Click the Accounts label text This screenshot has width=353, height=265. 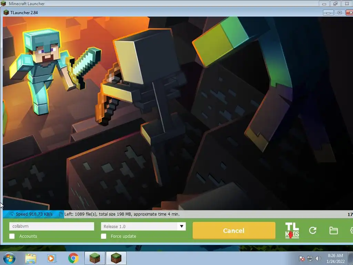coord(28,236)
